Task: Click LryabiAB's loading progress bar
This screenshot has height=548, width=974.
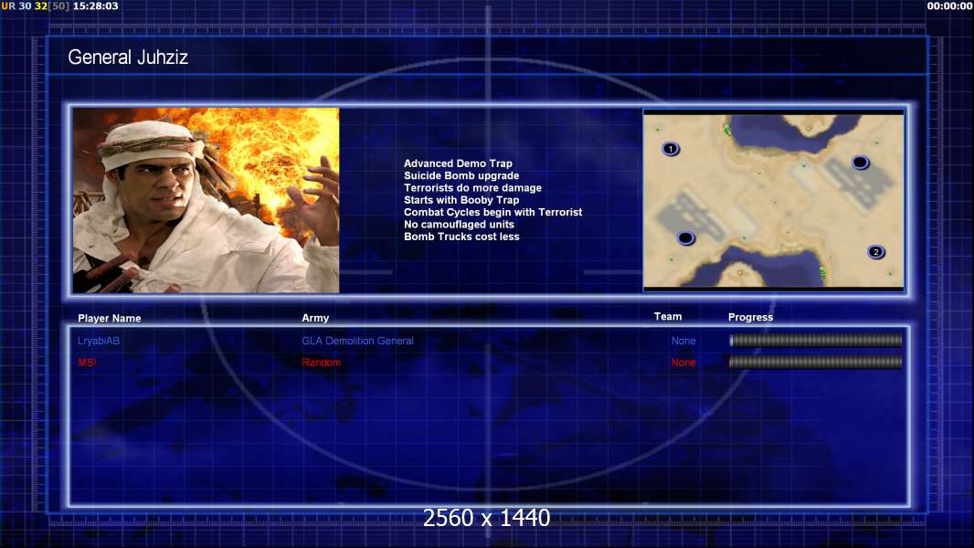Action: (x=816, y=340)
